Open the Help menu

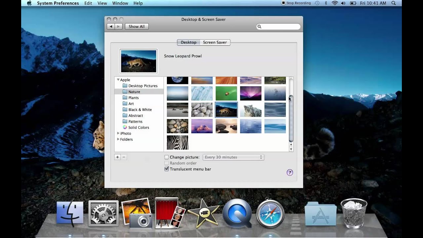[x=138, y=3]
